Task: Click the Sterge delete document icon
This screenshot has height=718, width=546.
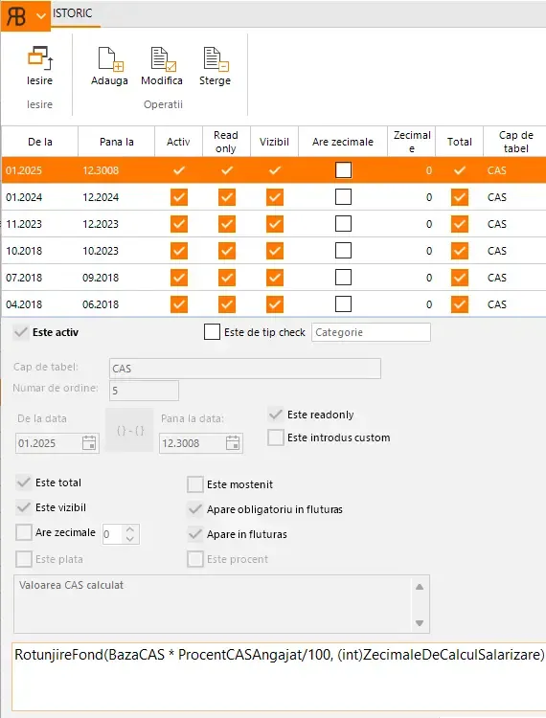Action: (x=216, y=59)
